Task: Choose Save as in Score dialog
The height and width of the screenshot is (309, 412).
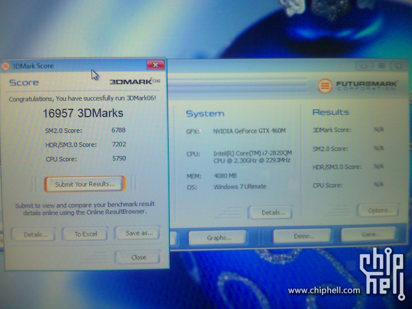Action: click(138, 233)
